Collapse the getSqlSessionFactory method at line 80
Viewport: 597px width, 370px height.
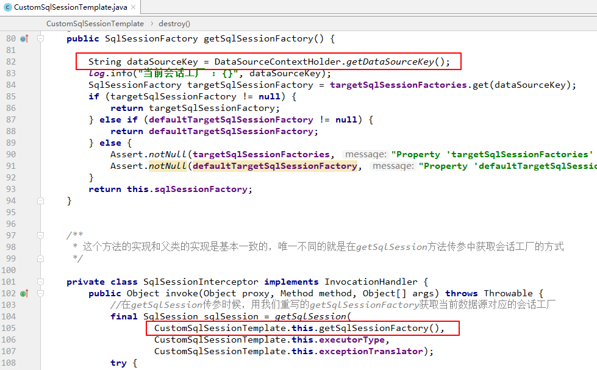click(41, 38)
